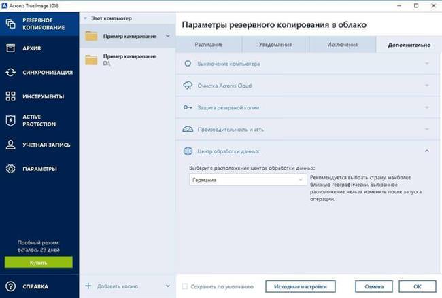Select the Синхронизация arrows icon
The width and height of the screenshot is (442, 298).
tap(10, 73)
